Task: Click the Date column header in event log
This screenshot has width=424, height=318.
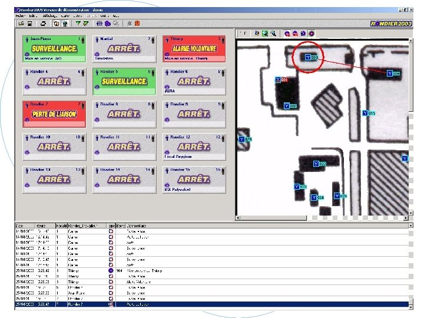Action: [x=25, y=226]
